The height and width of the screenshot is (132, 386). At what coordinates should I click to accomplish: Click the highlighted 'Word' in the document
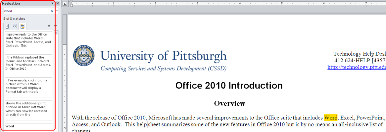[331, 118]
